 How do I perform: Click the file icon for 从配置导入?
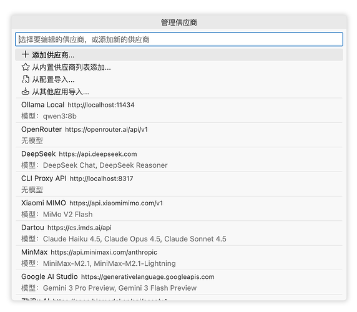[25, 79]
